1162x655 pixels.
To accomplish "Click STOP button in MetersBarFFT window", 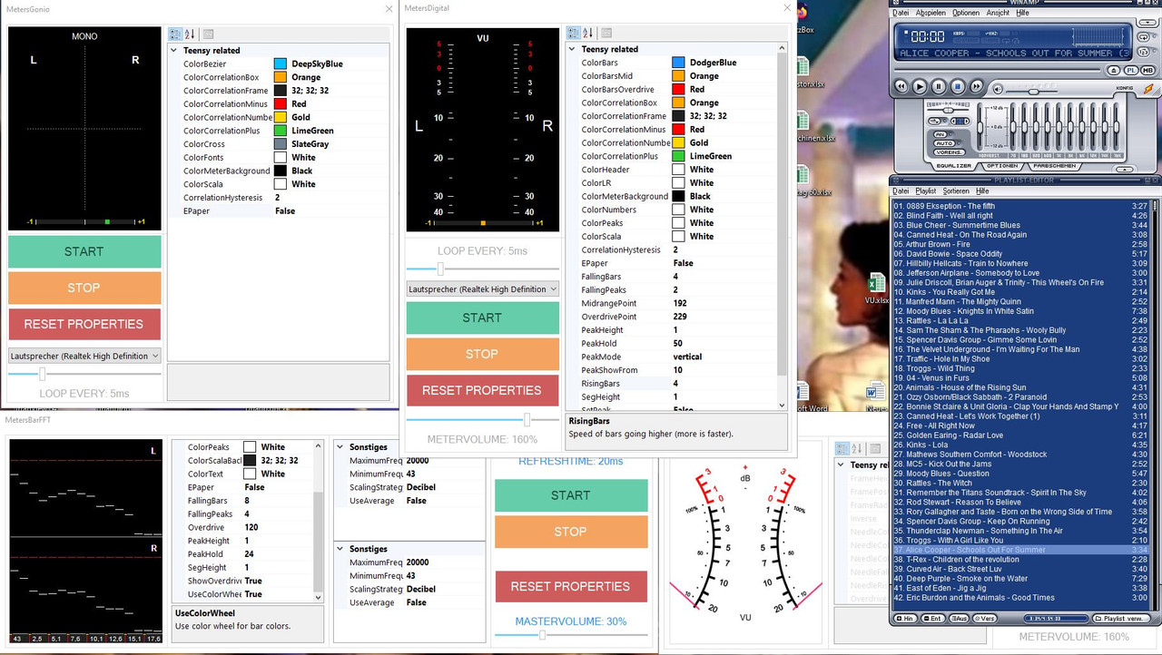I will click(571, 532).
